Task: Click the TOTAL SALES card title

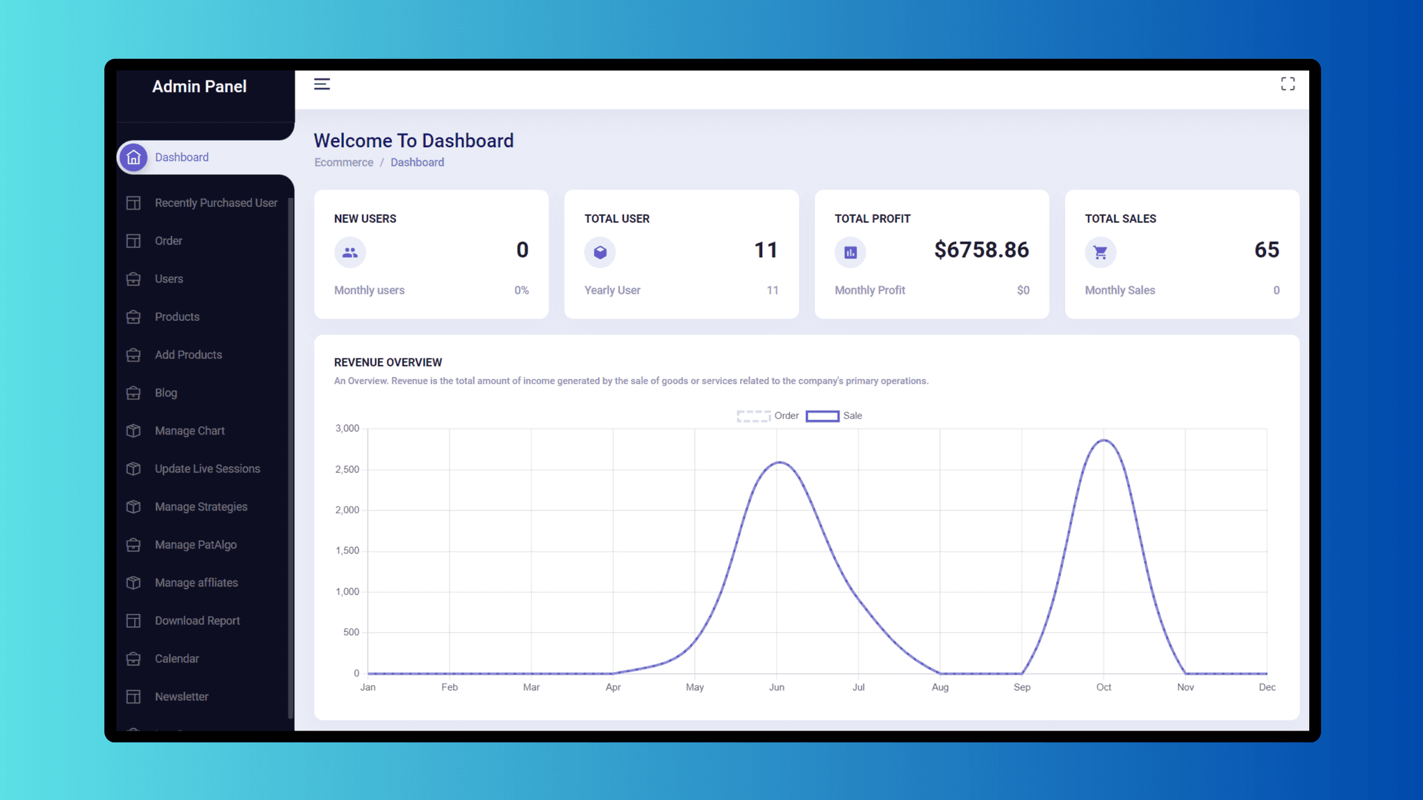Action: [x=1121, y=219]
